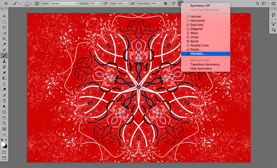The image size is (277, 168).
Task: Expand the right panel dock
Action: click(275, 8)
